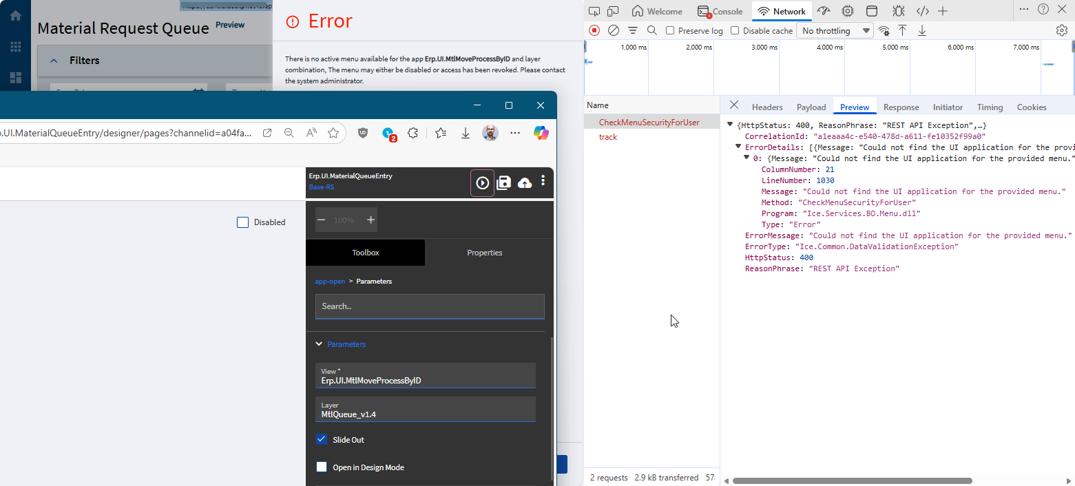Select the CheckMenuSecurityForUser request
The width and height of the screenshot is (1075, 486).
pyautogui.click(x=649, y=123)
